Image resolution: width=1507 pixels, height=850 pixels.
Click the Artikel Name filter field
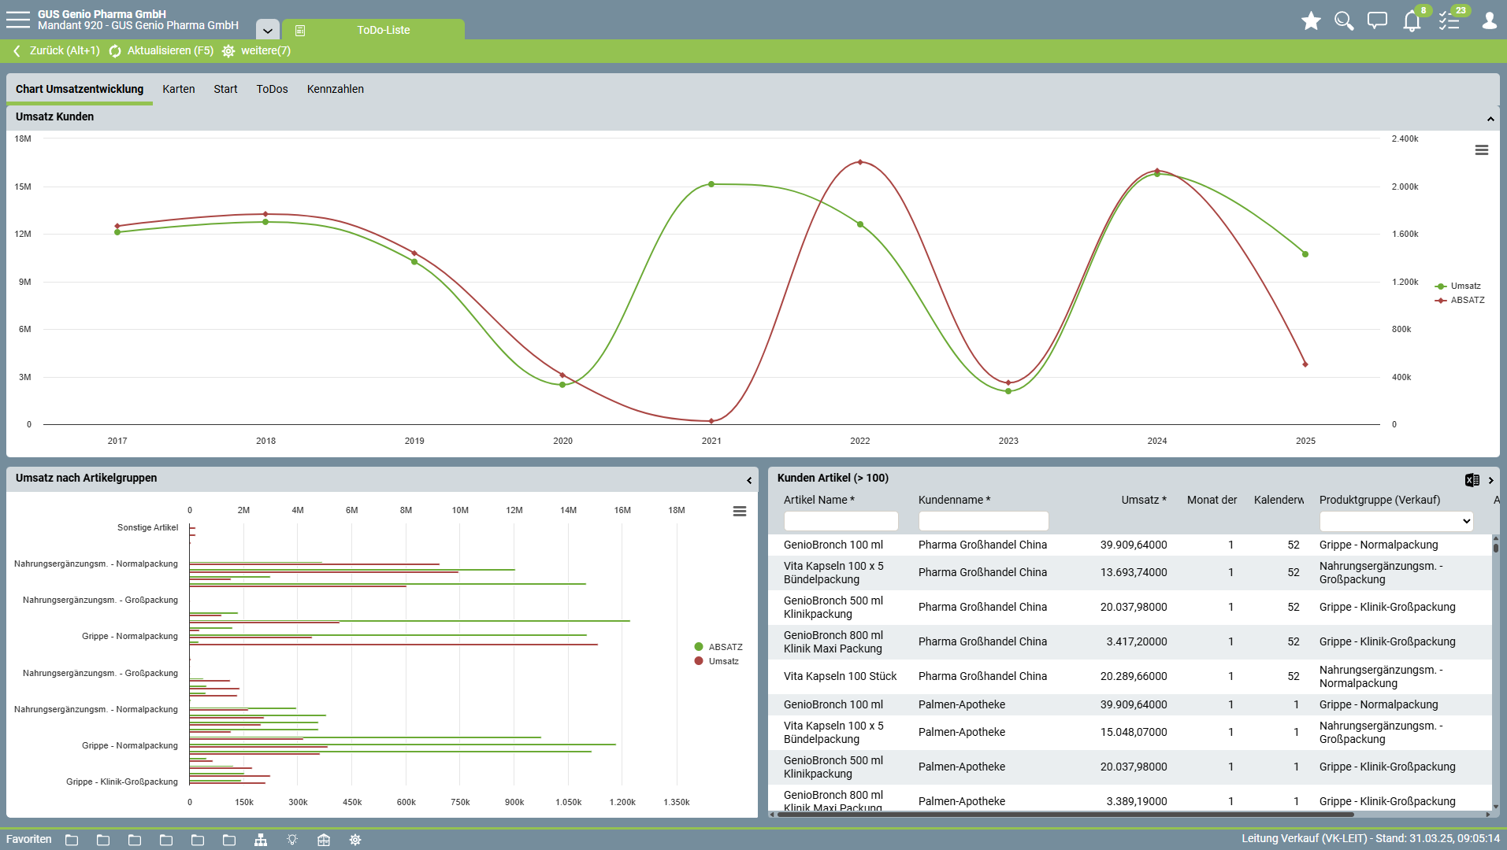click(x=841, y=521)
